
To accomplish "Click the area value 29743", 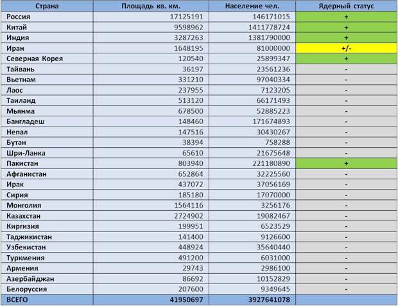I will (x=193, y=268).
